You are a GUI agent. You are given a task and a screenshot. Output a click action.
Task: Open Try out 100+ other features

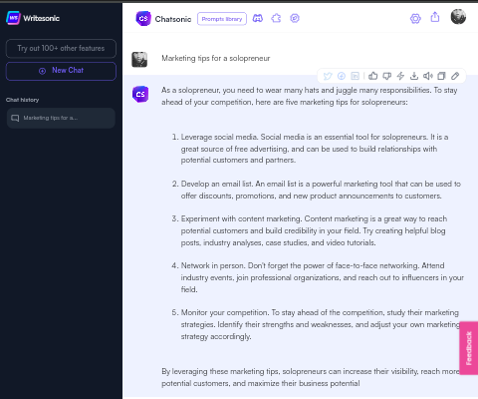pyautogui.click(x=61, y=49)
